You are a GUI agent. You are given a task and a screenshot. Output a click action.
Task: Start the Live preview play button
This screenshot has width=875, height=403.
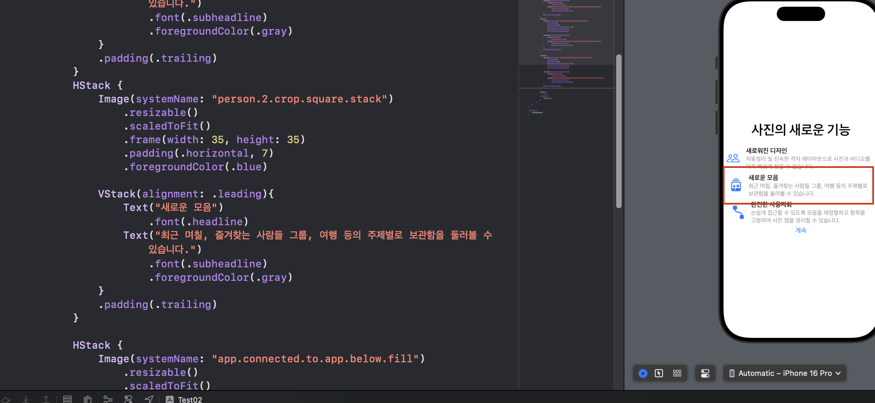(643, 373)
